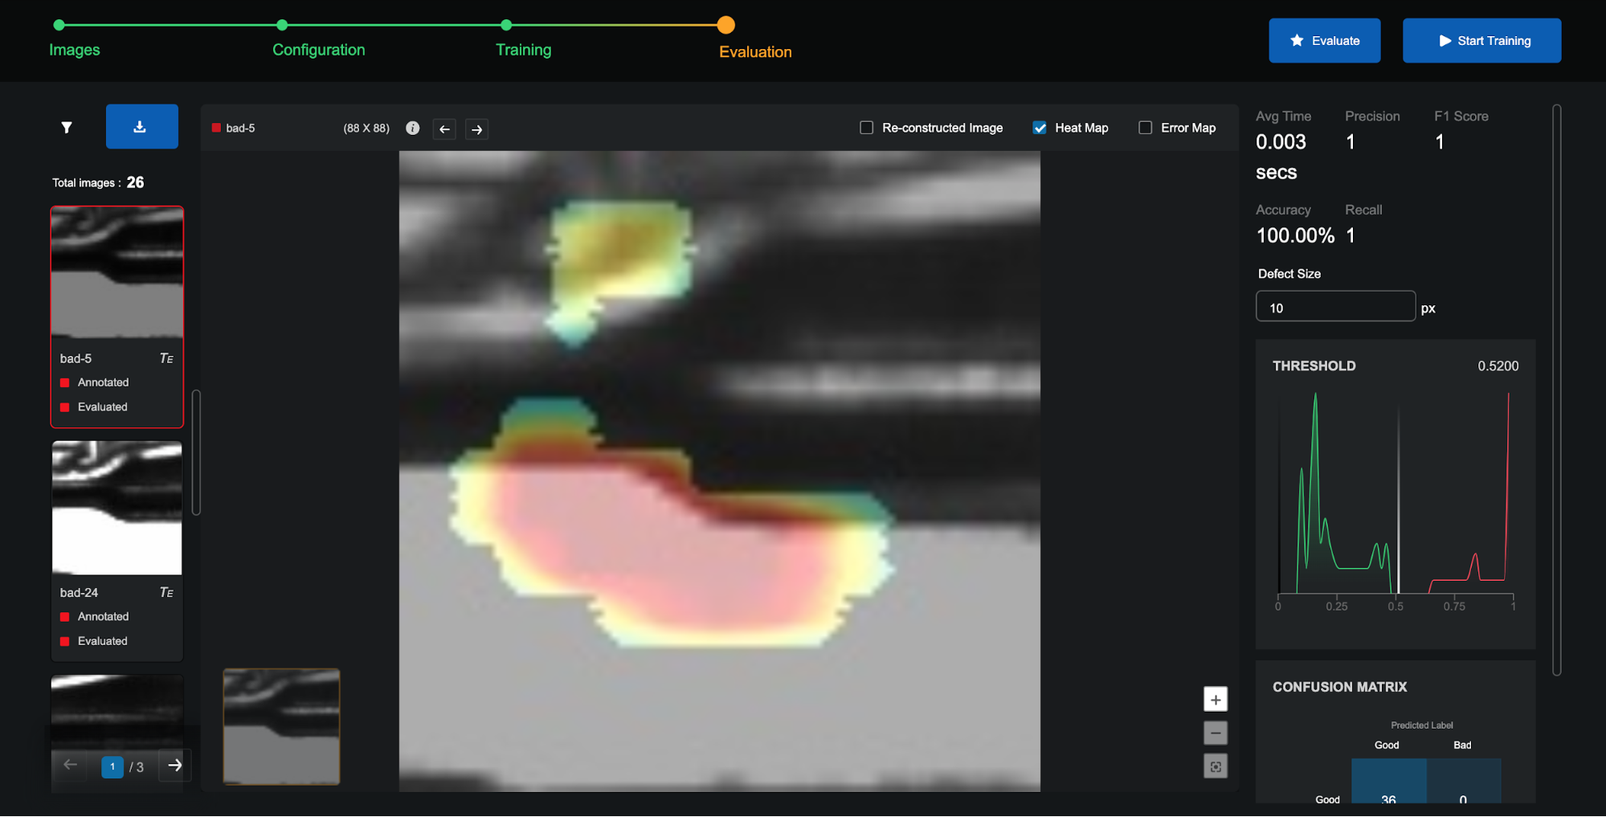Click the red annotation square beside bad-5
Screen dimensions: 1606x817
pos(65,382)
